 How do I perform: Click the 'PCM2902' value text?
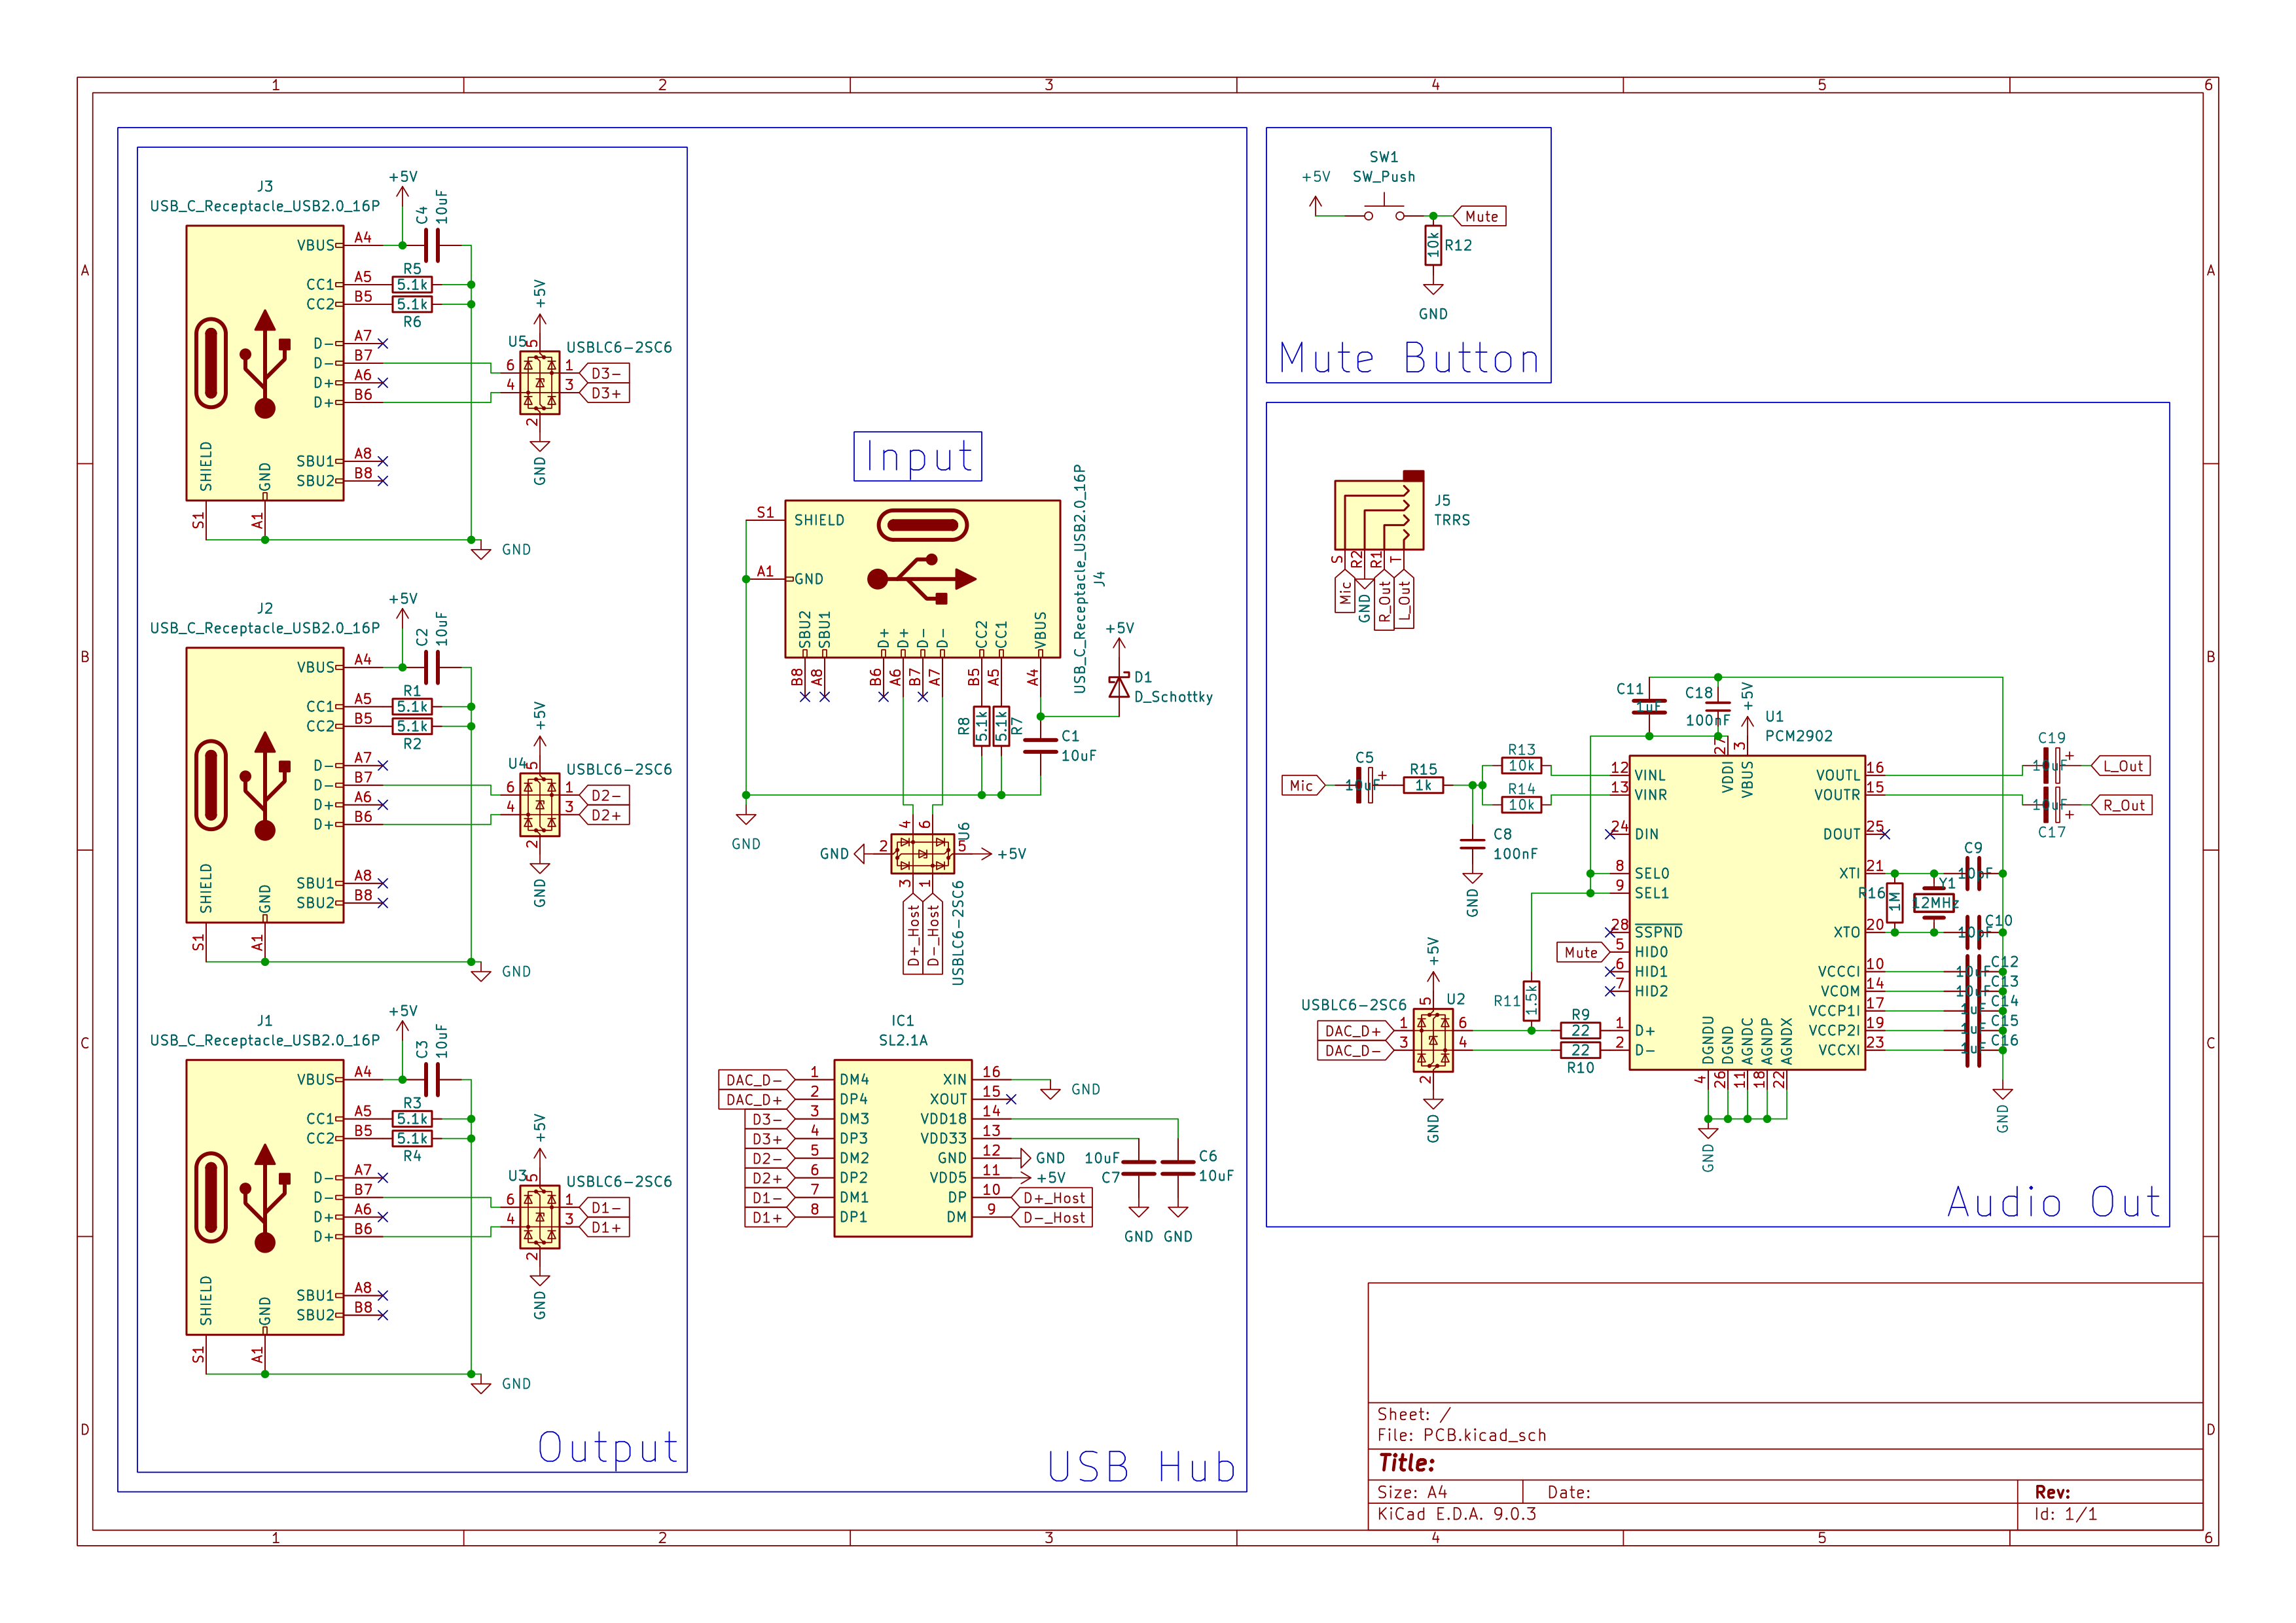coord(1798,735)
